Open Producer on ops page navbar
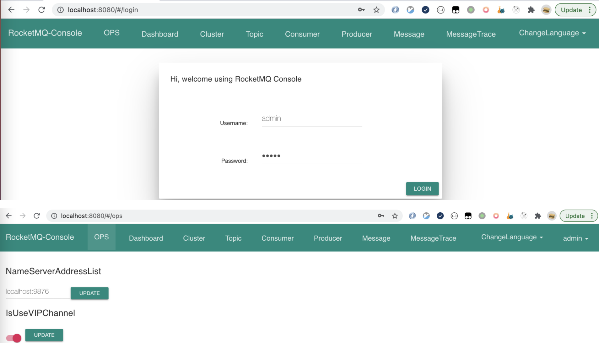599x343 pixels. 328,238
